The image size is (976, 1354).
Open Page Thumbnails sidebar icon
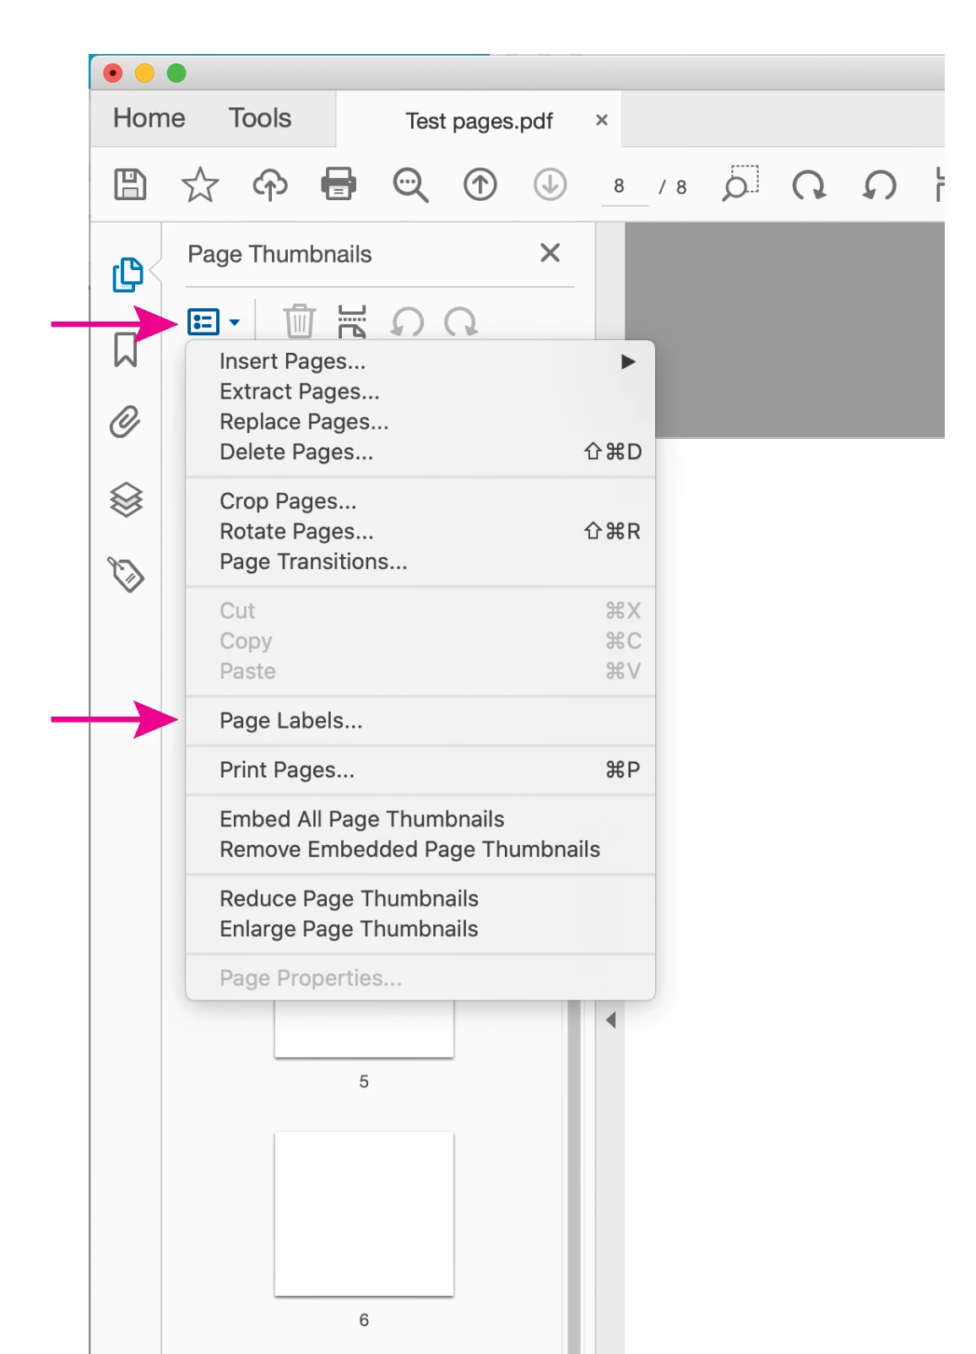(x=127, y=274)
